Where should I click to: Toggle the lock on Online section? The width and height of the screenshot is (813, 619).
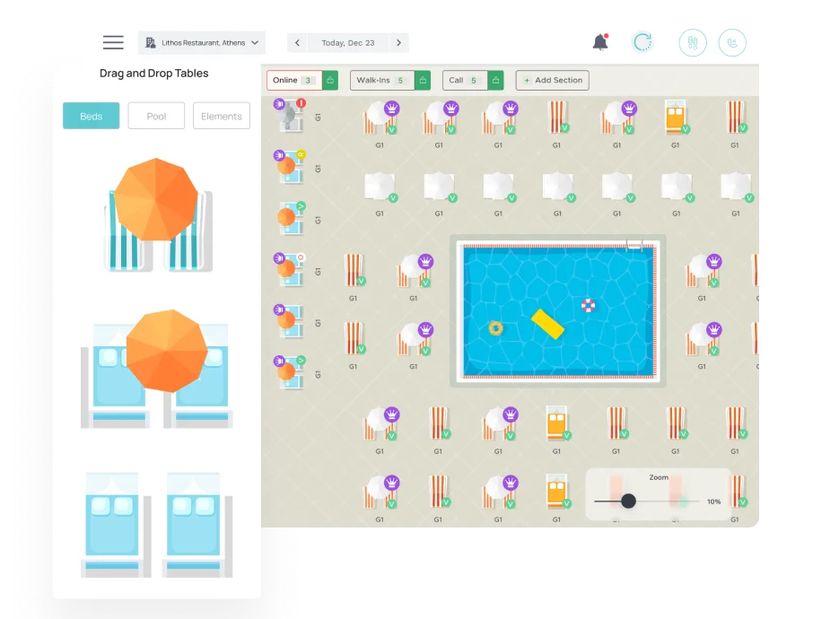[330, 81]
